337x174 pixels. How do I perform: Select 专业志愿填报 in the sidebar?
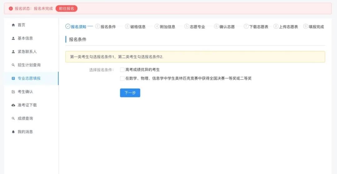(31, 78)
